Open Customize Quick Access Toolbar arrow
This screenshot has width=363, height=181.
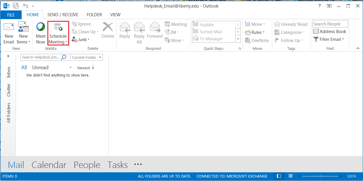point(33,6)
